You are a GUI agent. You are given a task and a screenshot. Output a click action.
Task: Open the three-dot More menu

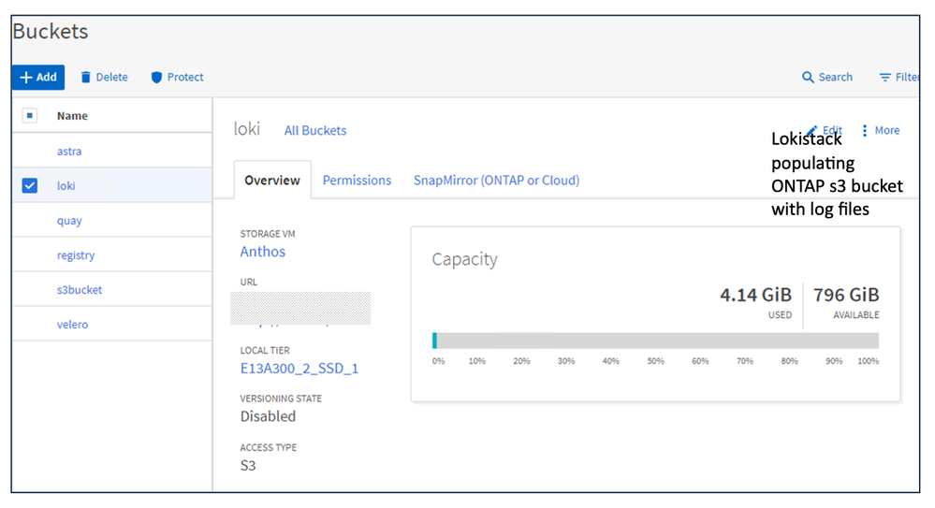(865, 131)
